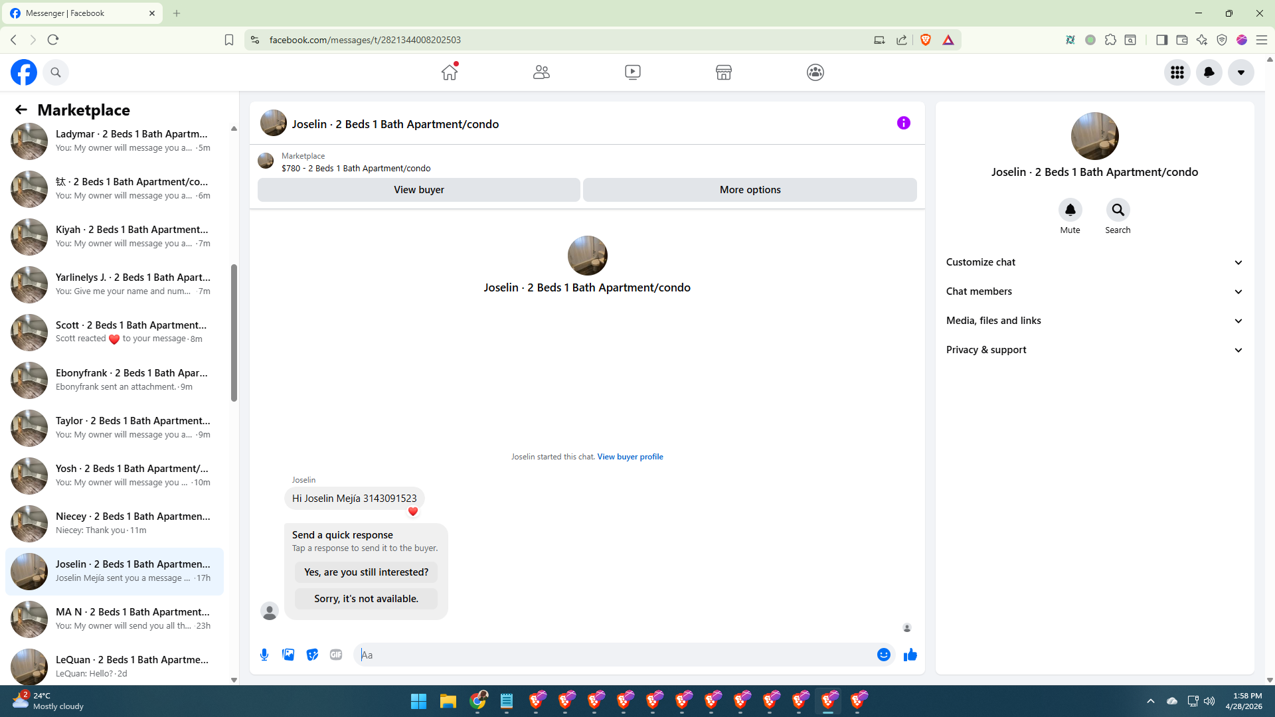Expand Media, files and links section
The height and width of the screenshot is (717, 1275).
tap(1094, 321)
